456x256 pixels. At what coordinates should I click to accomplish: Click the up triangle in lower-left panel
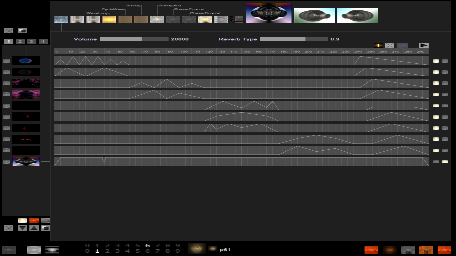tap(34, 228)
